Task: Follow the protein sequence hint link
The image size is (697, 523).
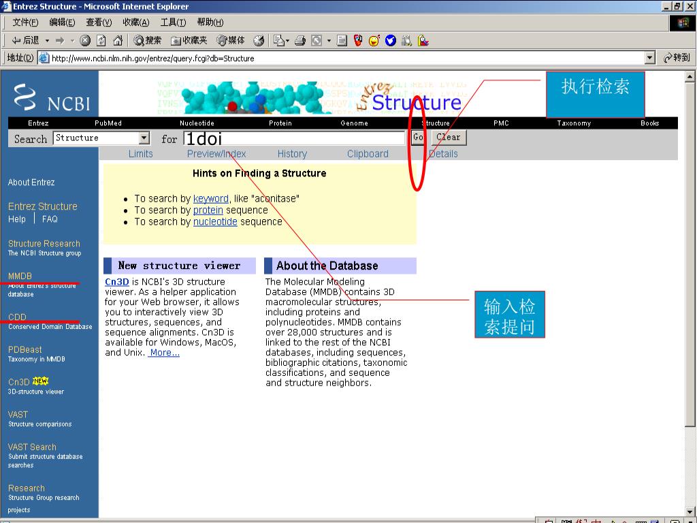Action: point(208,210)
